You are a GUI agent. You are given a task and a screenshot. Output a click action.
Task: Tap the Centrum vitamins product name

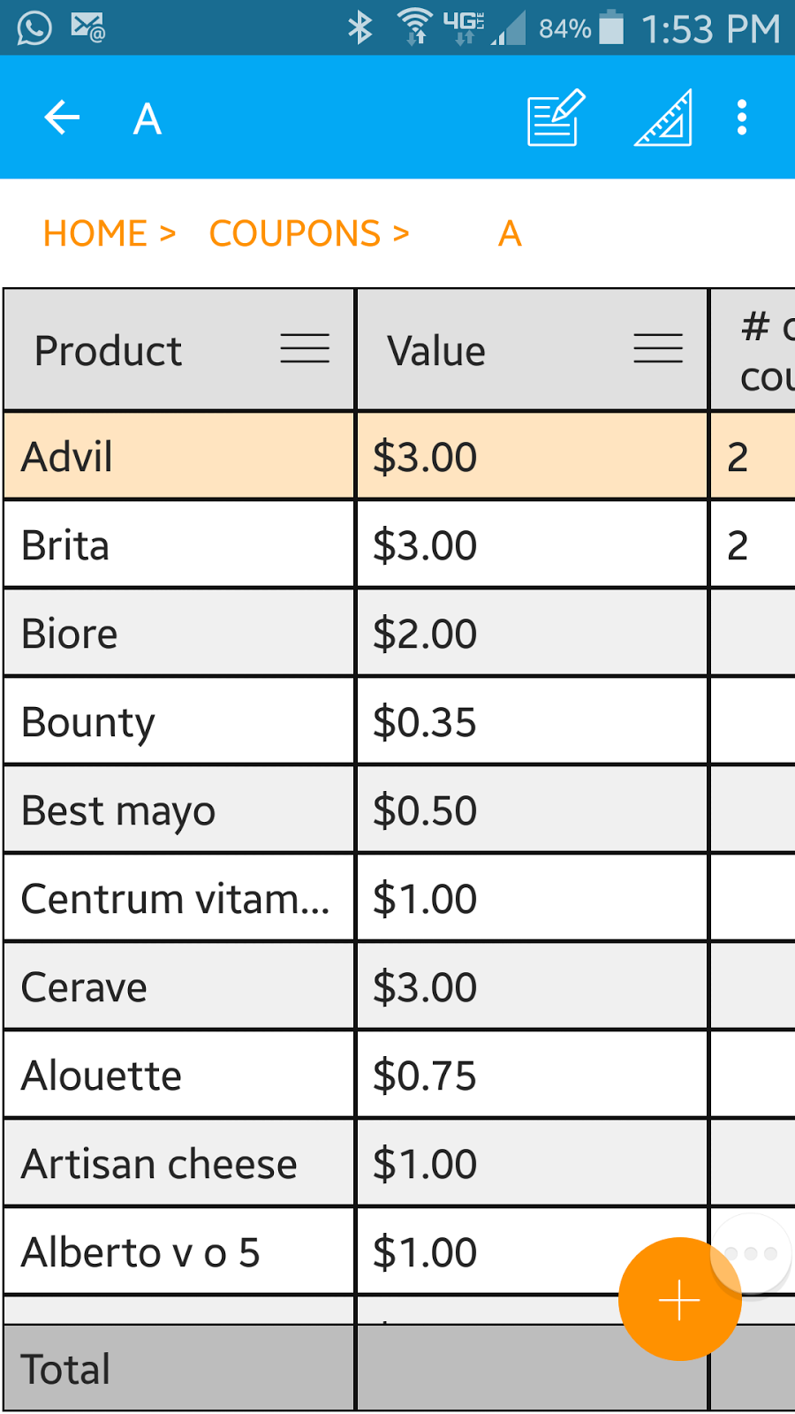pyautogui.click(x=177, y=899)
